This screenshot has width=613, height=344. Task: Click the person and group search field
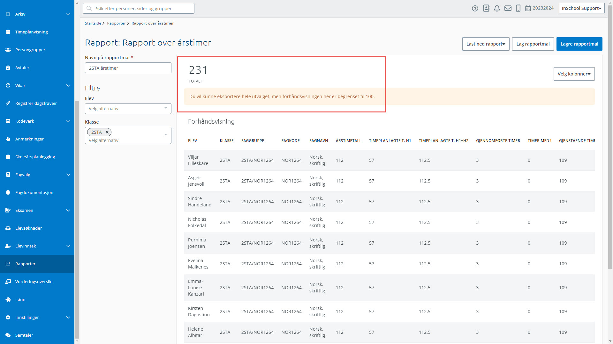pos(139,8)
